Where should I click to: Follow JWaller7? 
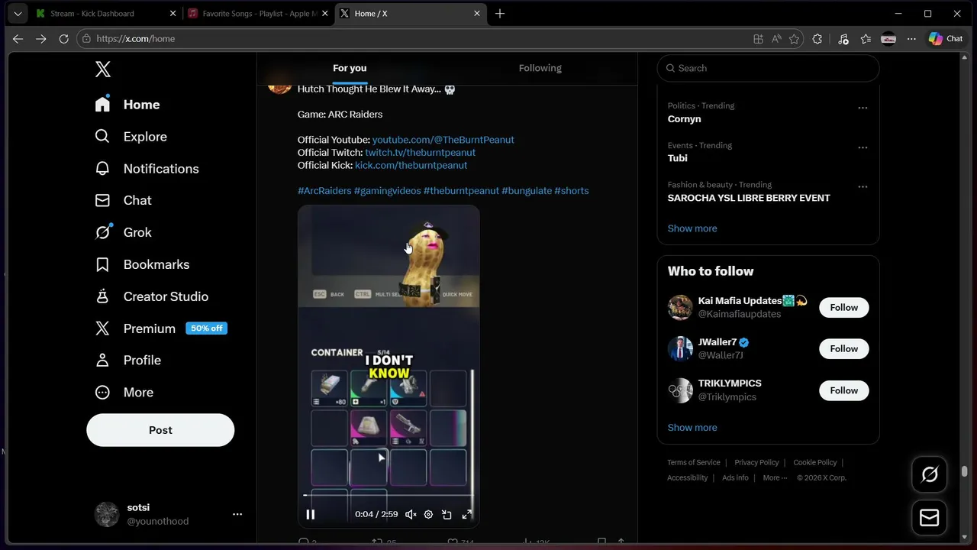tap(843, 349)
